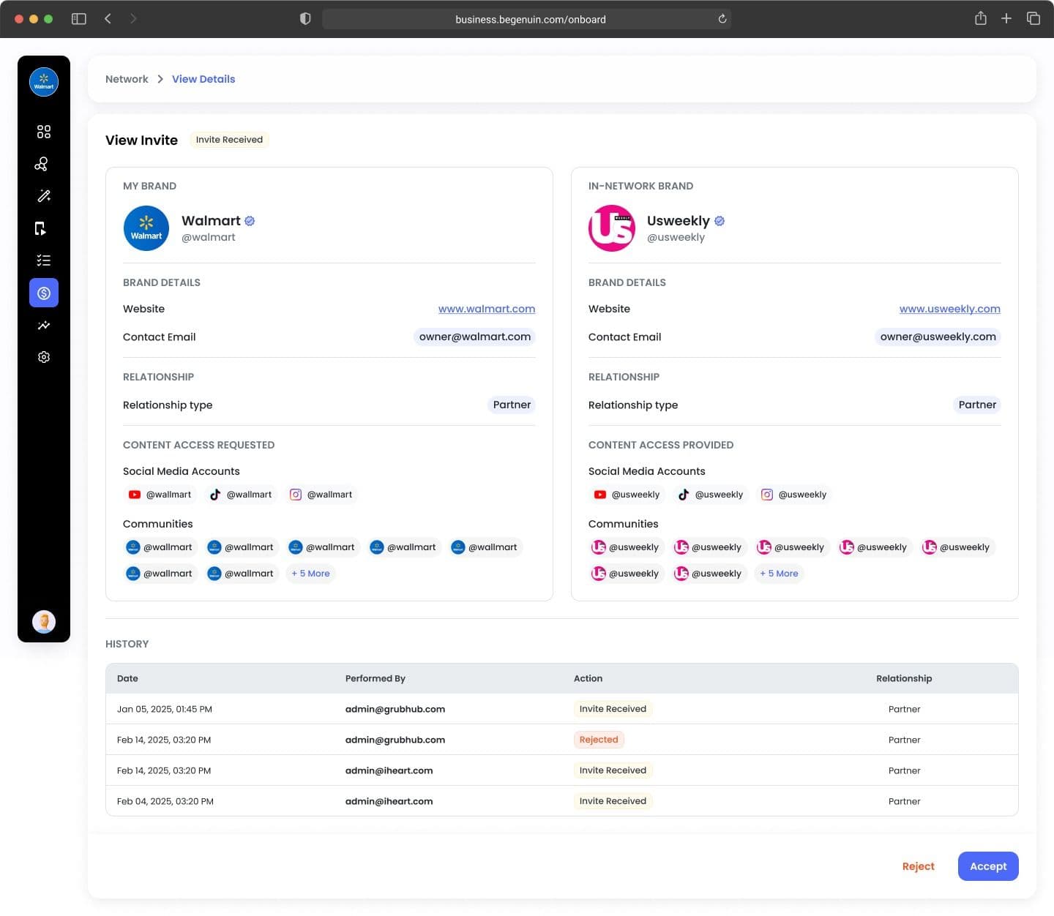Image resolution: width=1054 pixels, height=916 pixels.
Task: Click the Action column header in History
Action: coord(588,678)
